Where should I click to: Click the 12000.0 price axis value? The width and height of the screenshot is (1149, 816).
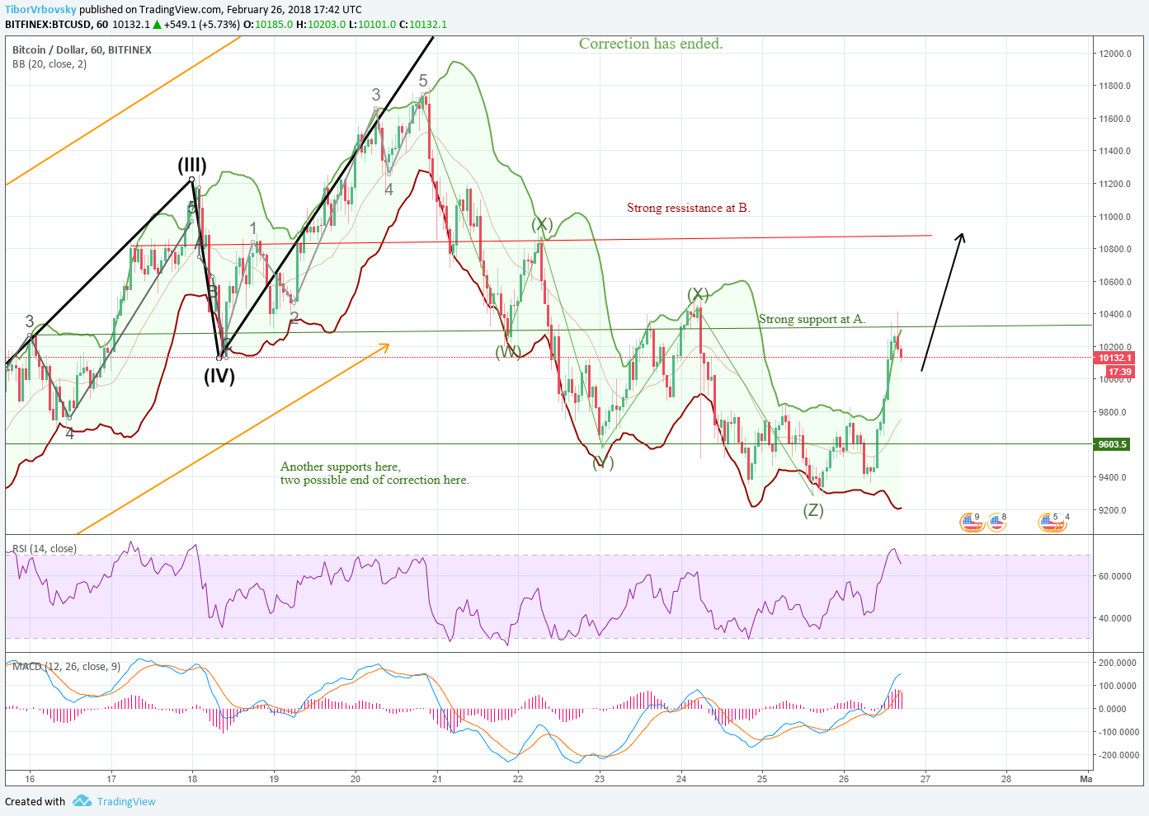pos(1115,54)
